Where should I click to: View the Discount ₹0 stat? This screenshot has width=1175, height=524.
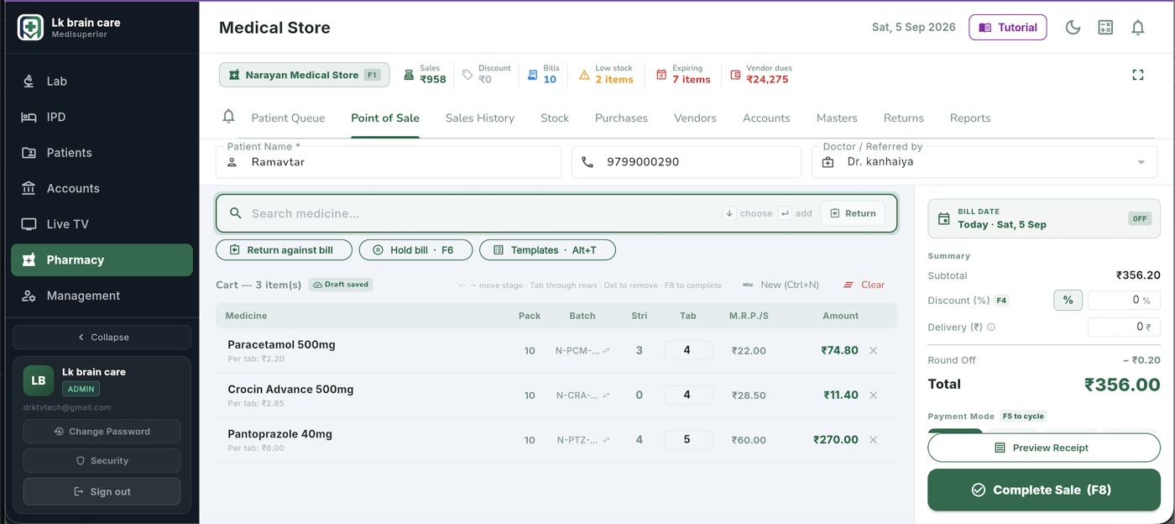point(487,74)
